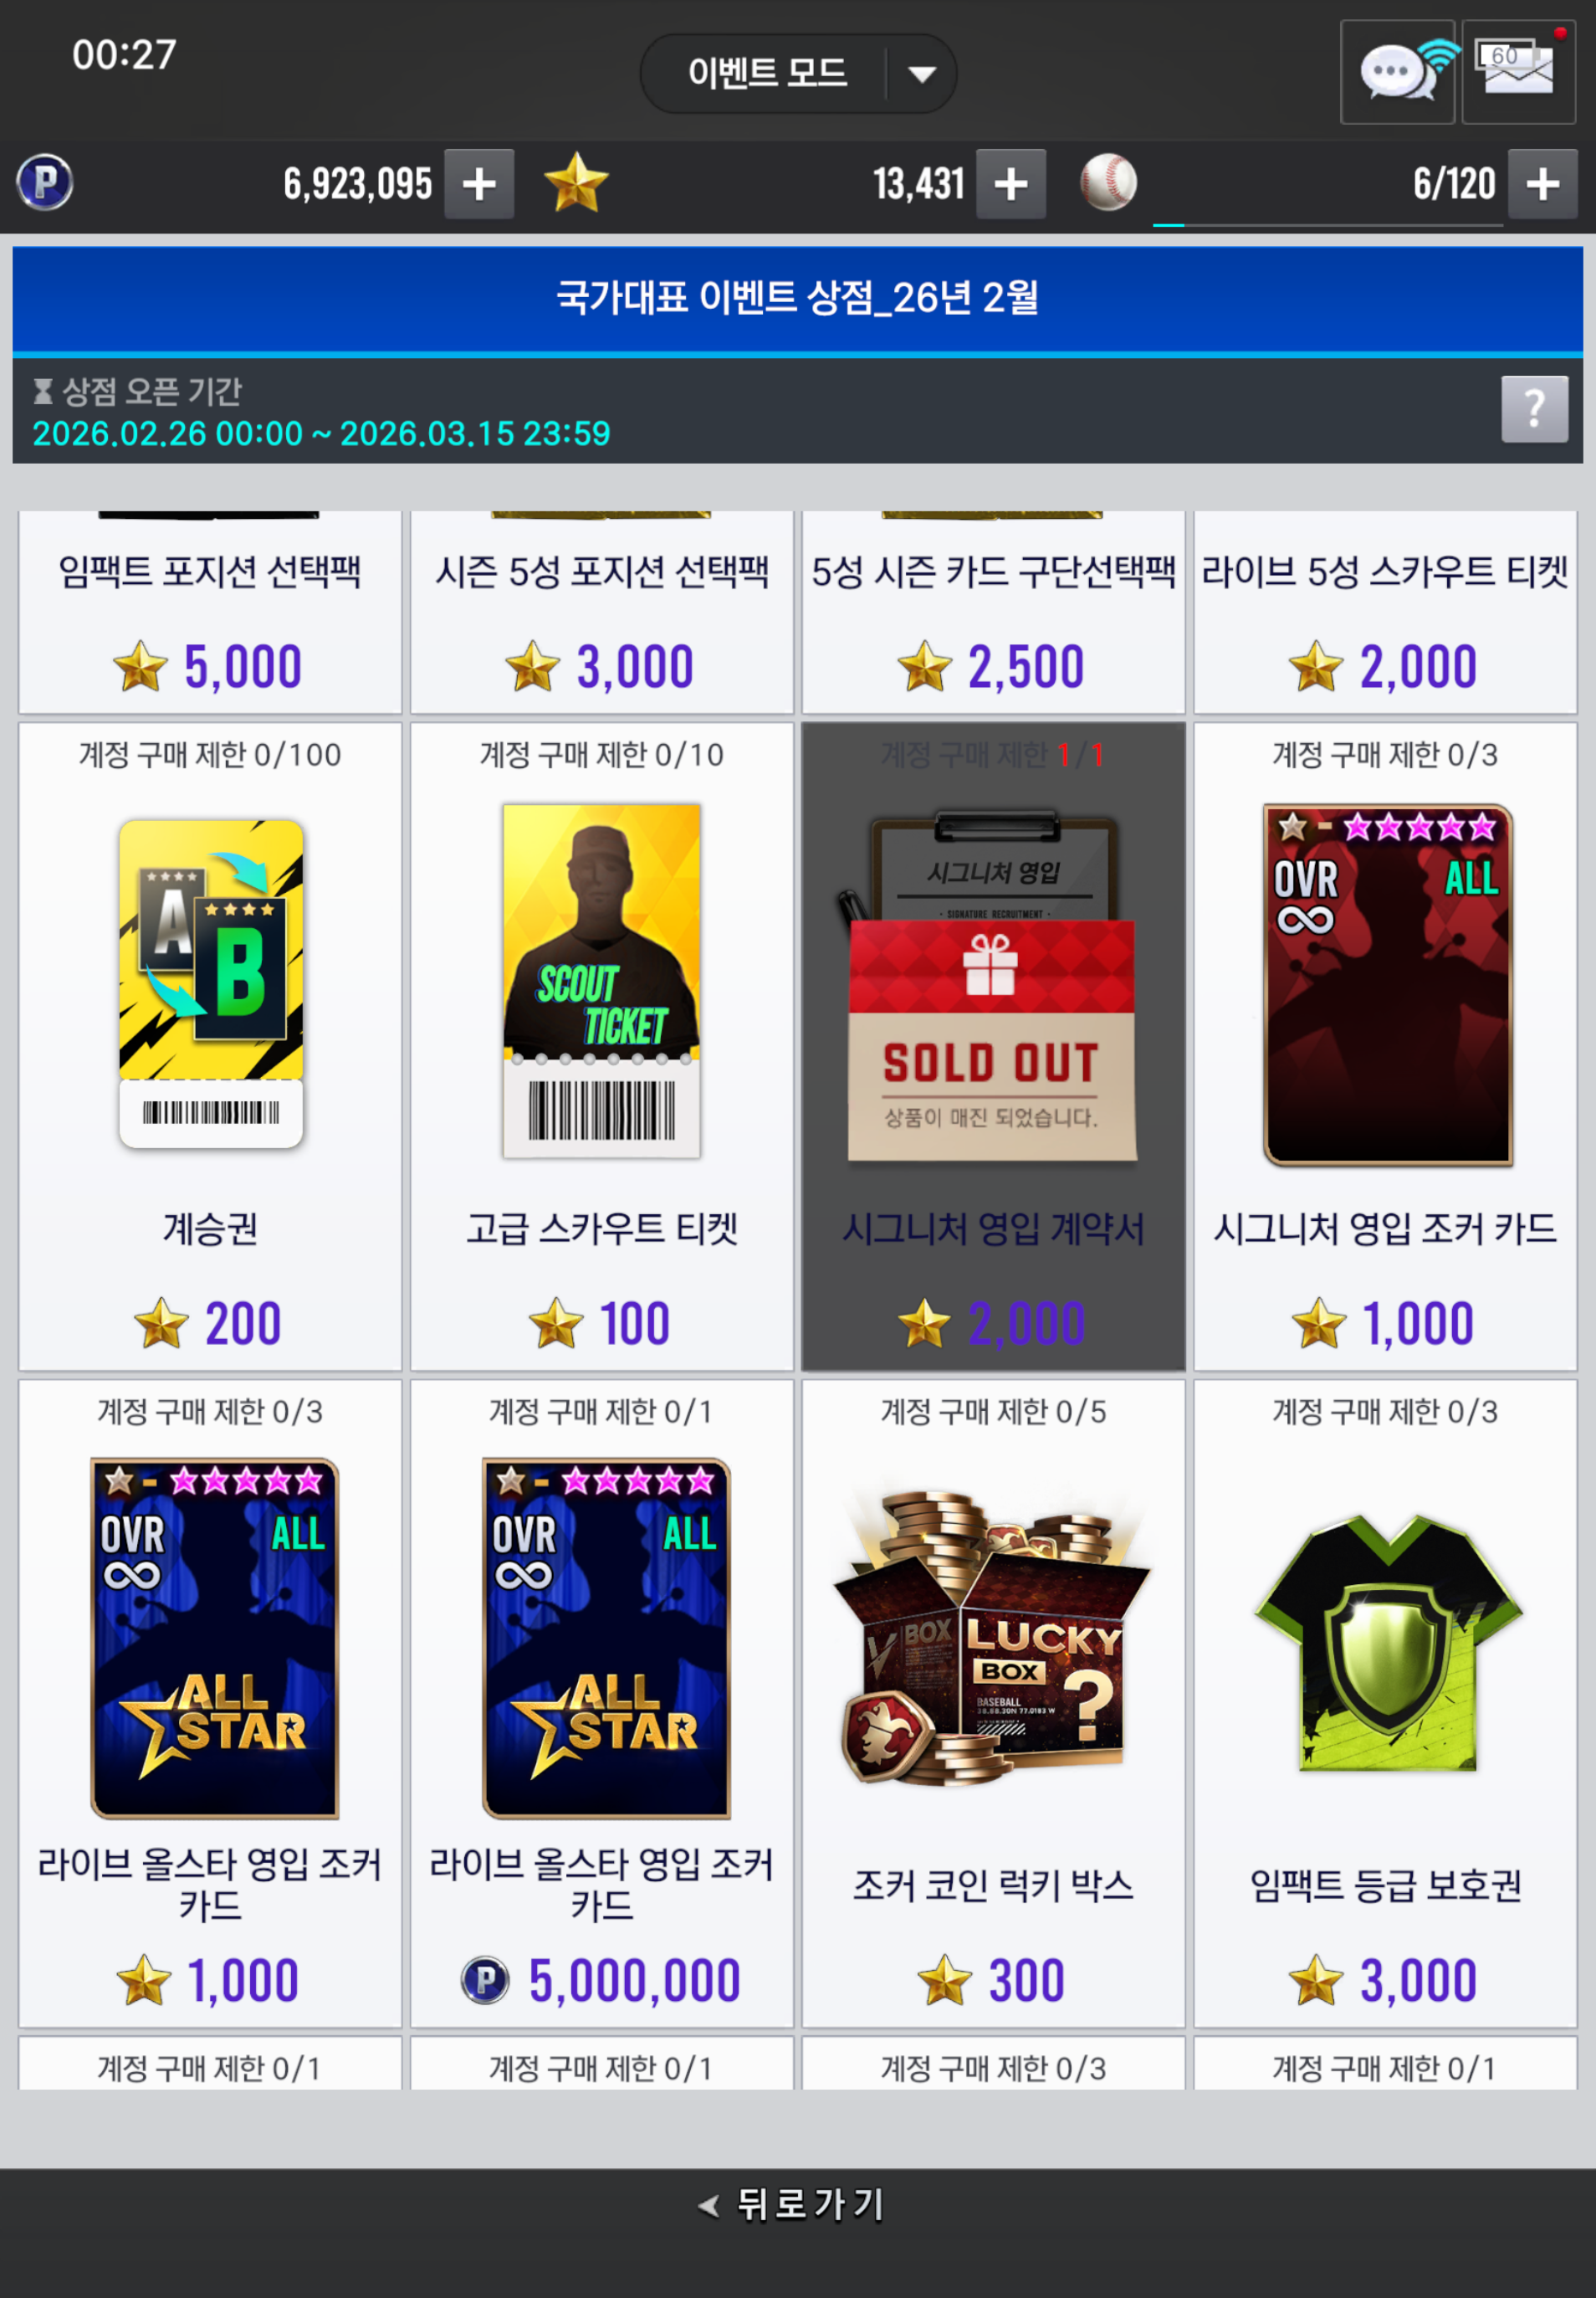Choose the 조커 코인 럭키 박스 item

point(993,1704)
